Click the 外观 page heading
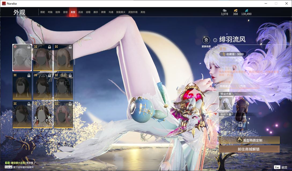Screen dimensions: 292x171 19,12
